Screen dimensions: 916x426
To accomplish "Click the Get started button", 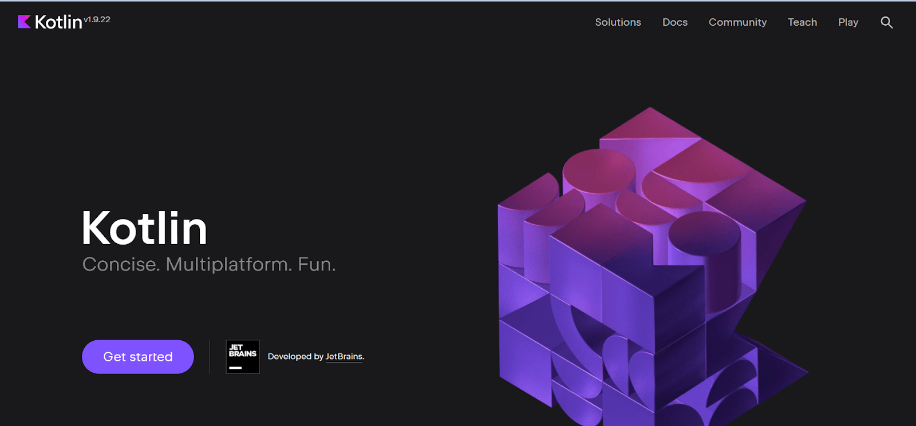I will click(x=138, y=357).
